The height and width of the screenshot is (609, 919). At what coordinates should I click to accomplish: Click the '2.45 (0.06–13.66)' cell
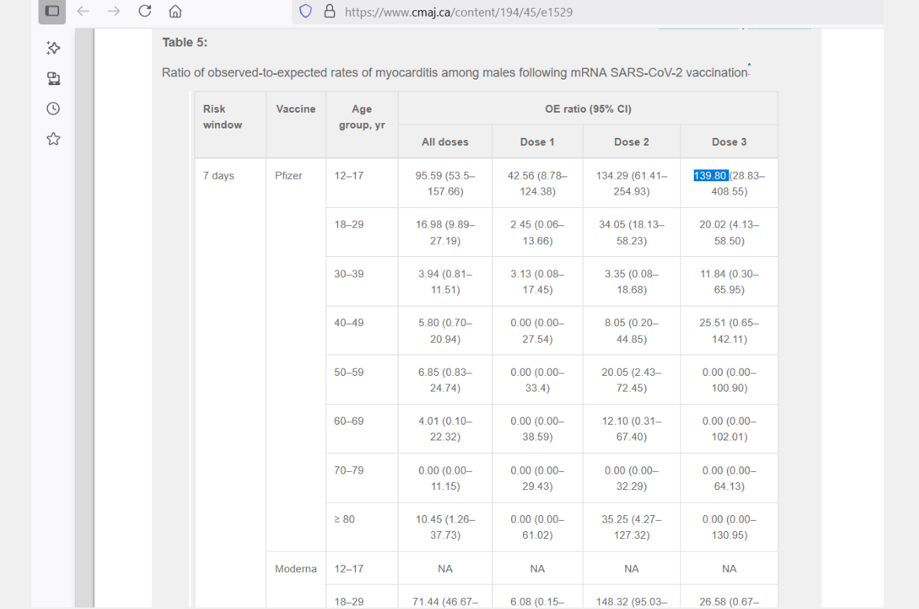pyautogui.click(x=537, y=232)
